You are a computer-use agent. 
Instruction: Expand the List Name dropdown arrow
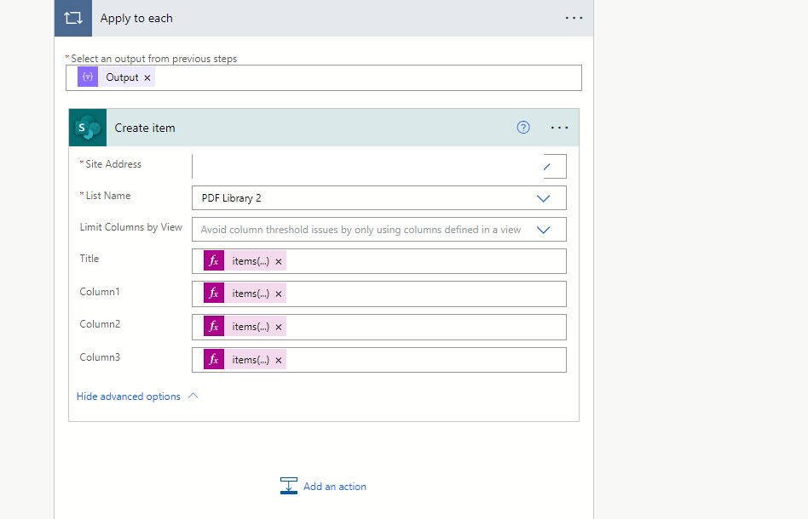(543, 198)
